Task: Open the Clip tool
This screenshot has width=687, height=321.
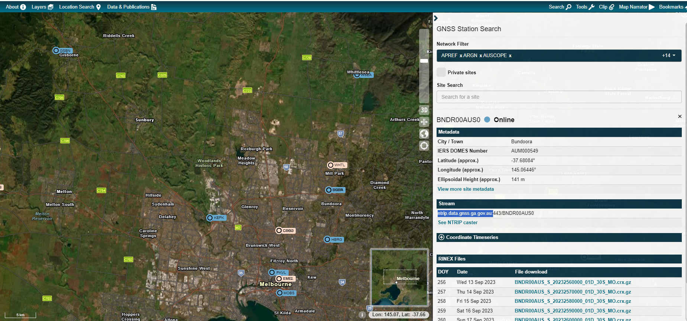Action: [606, 7]
